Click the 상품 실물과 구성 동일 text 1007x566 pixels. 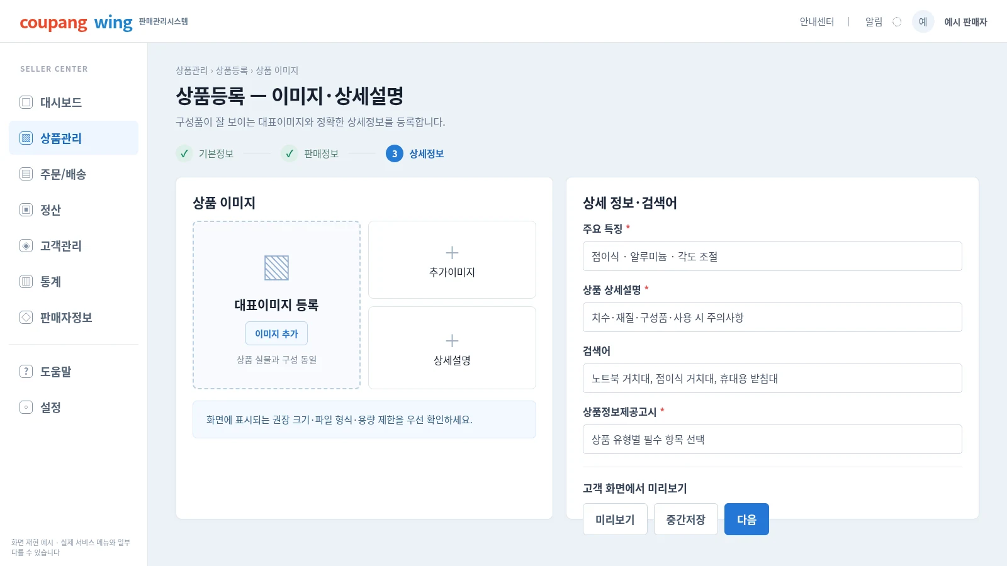[276, 360]
